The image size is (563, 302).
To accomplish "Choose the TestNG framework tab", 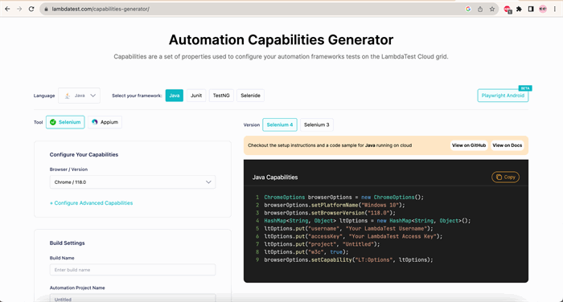I will (x=221, y=96).
